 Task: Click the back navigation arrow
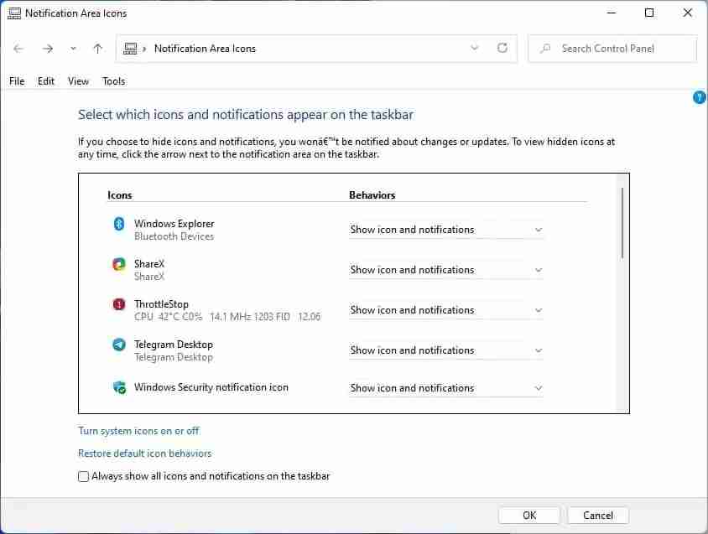[18, 49]
